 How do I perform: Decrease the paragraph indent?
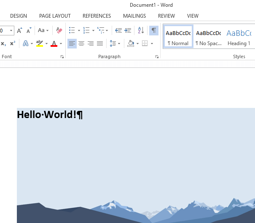coord(118,30)
